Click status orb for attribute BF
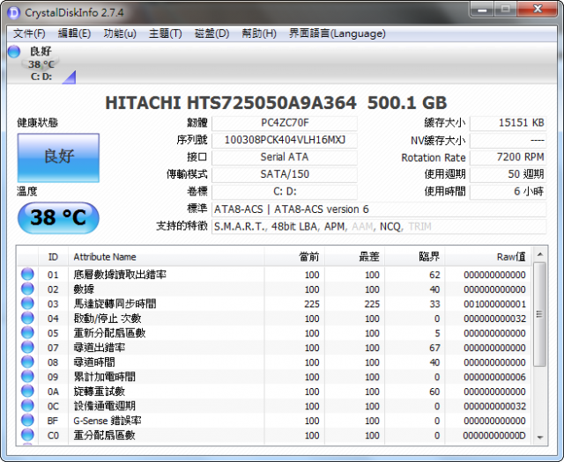564x462 pixels. pos(27,420)
